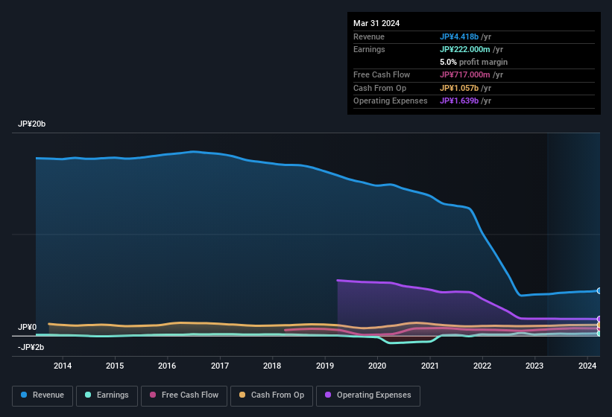Click the JP¥4.418b revenue value
This screenshot has width=612, height=417.
(459, 36)
